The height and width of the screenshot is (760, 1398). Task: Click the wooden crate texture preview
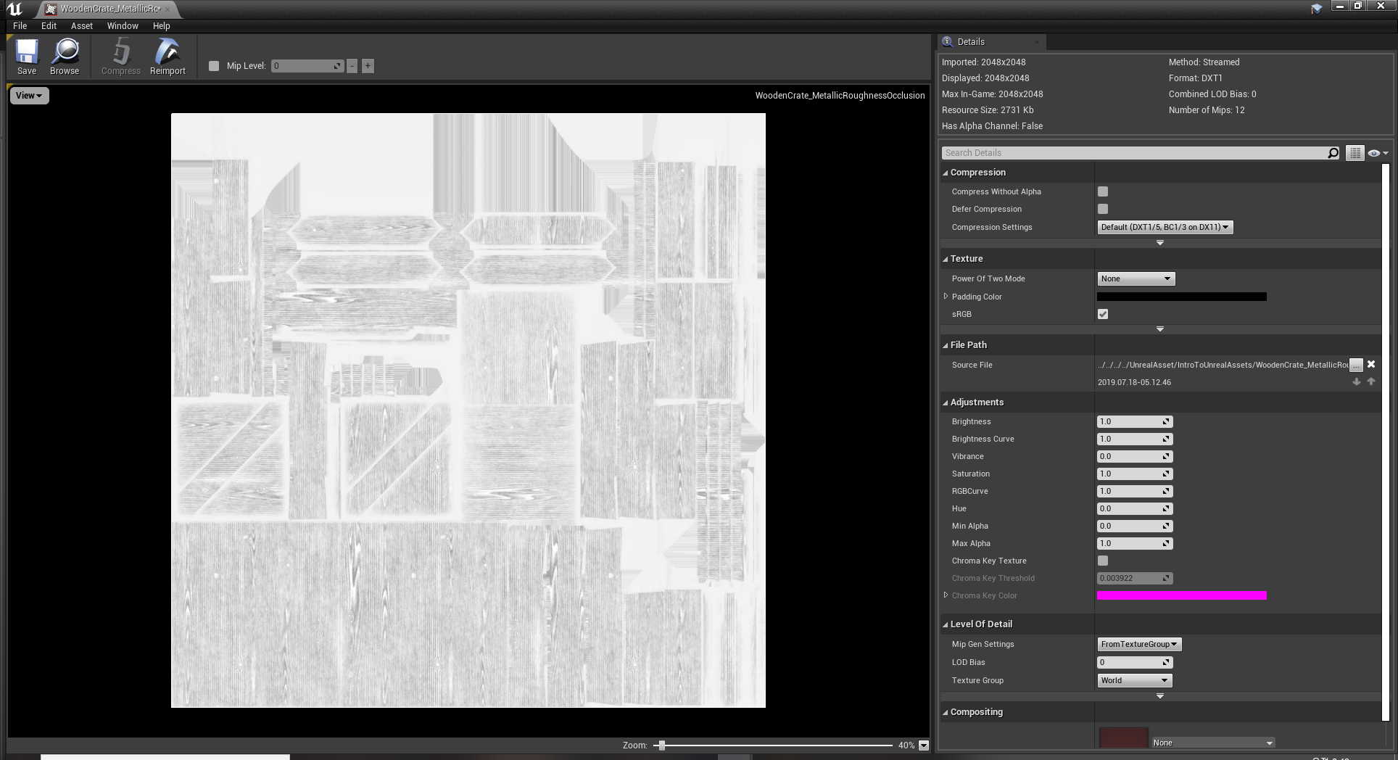468,410
